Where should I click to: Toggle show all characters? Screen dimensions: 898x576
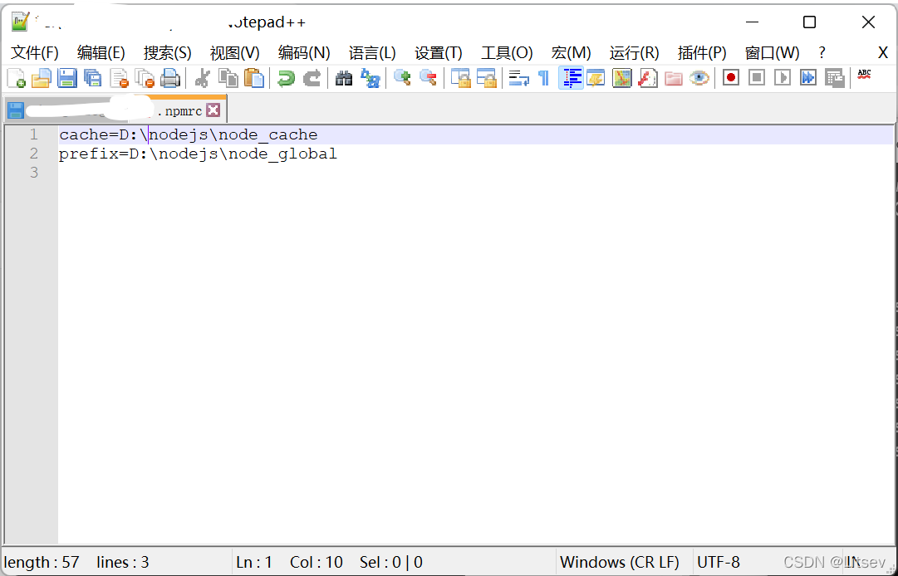[542, 76]
